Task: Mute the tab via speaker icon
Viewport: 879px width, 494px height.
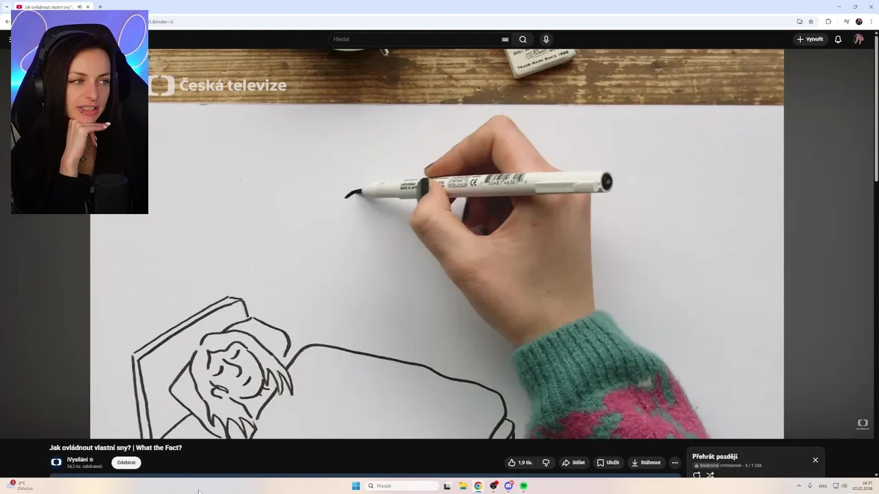Action: coord(79,7)
